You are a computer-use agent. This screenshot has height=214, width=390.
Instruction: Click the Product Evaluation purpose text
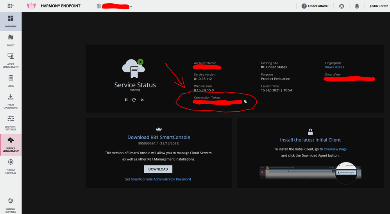pyautogui.click(x=276, y=79)
